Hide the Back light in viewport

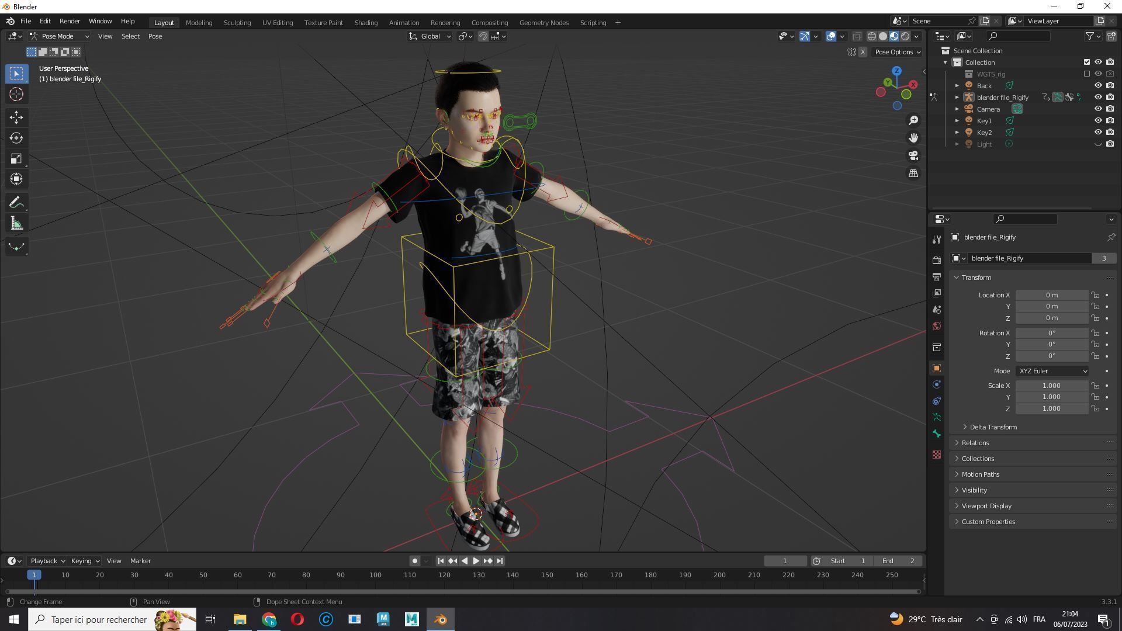click(1098, 85)
